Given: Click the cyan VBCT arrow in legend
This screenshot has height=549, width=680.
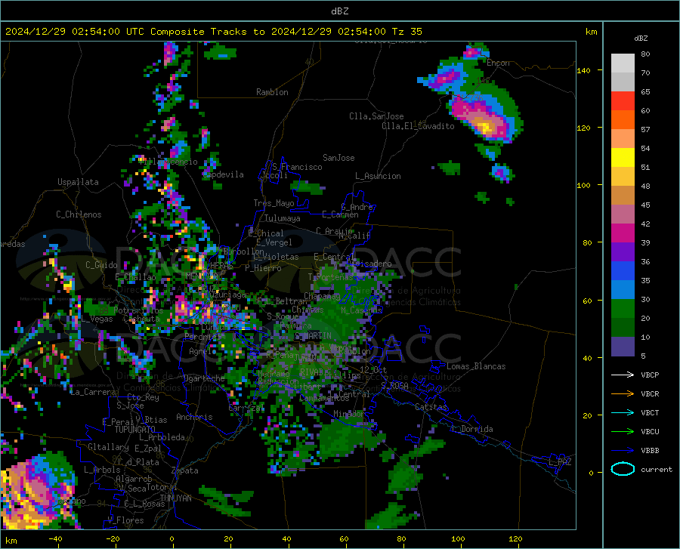Looking at the screenshot, I should click(x=623, y=412).
